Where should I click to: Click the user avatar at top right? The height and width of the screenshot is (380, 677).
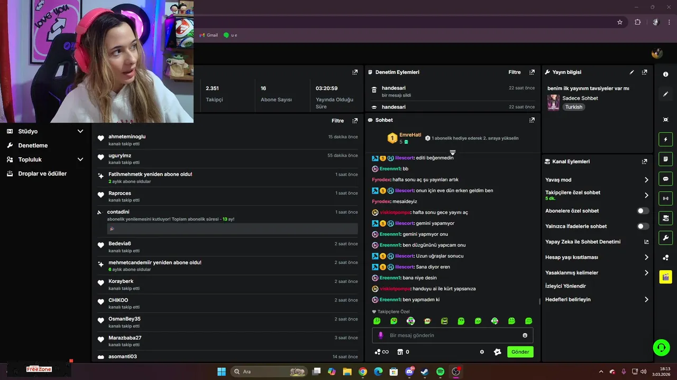(x=657, y=53)
